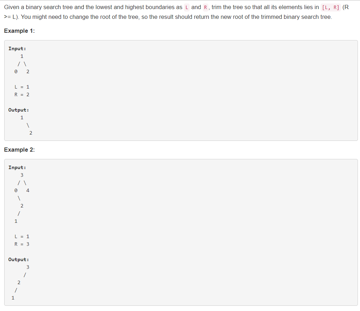Click the R = 2 line in Example 1
Viewport: 360px width, 311px height.
(x=22, y=94)
